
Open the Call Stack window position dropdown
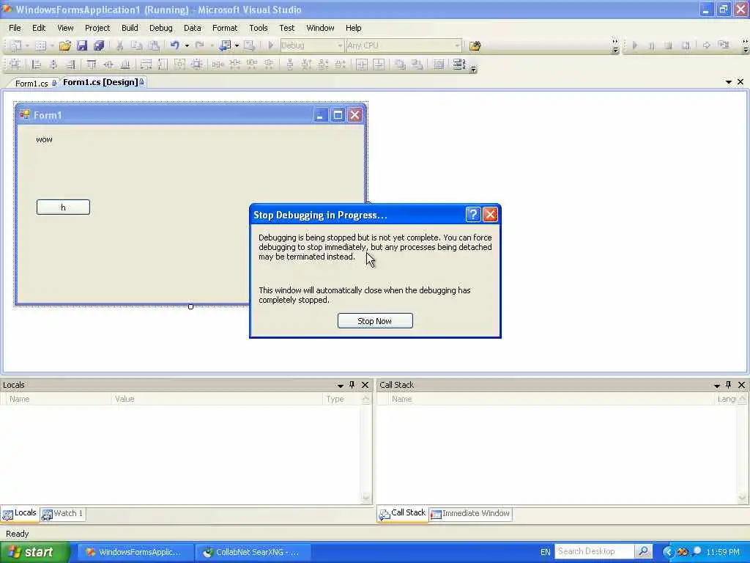click(x=717, y=386)
